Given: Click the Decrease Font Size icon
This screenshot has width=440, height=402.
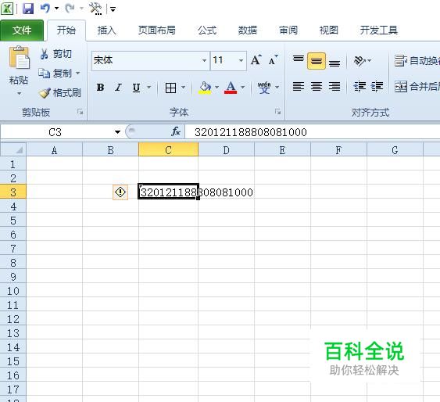Looking at the screenshot, I should (274, 59).
